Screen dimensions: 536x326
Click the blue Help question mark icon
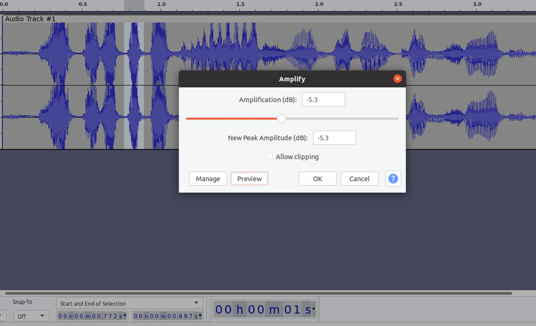[x=393, y=178]
